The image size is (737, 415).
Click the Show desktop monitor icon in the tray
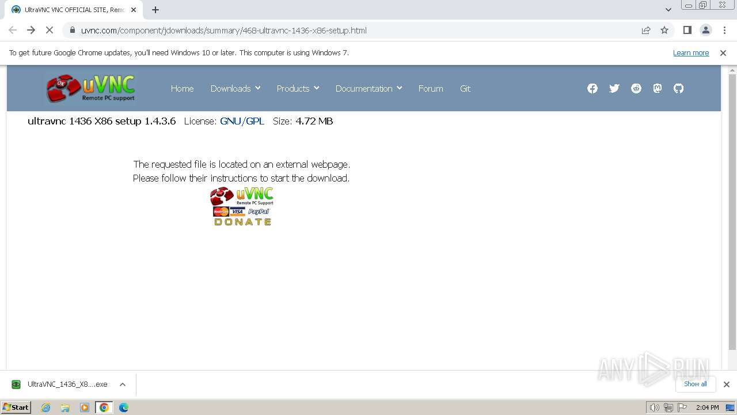[x=730, y=408]
